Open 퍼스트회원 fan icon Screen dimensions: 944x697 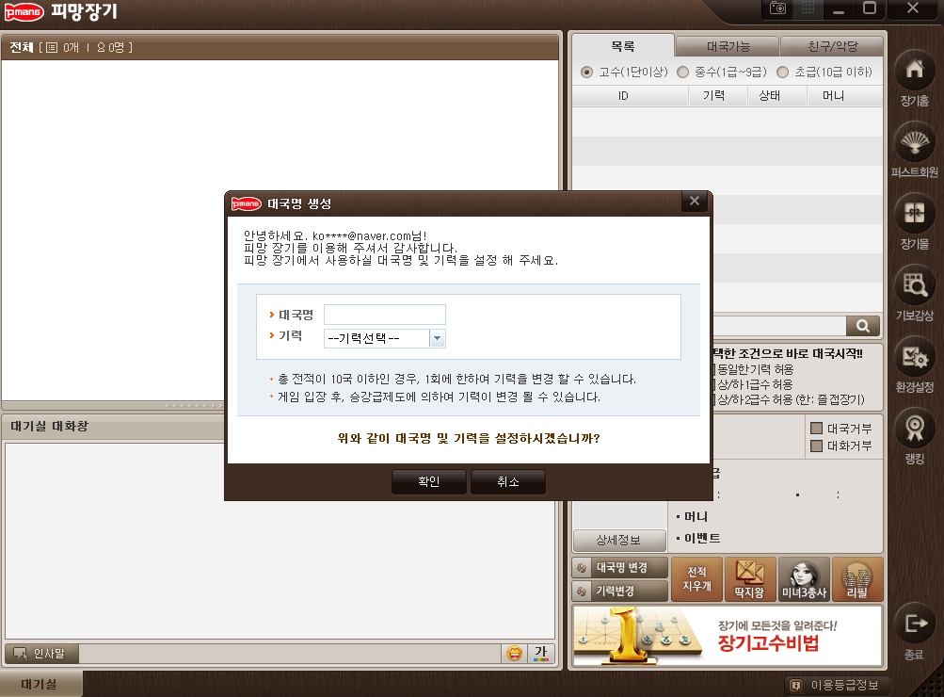(914, 143)
